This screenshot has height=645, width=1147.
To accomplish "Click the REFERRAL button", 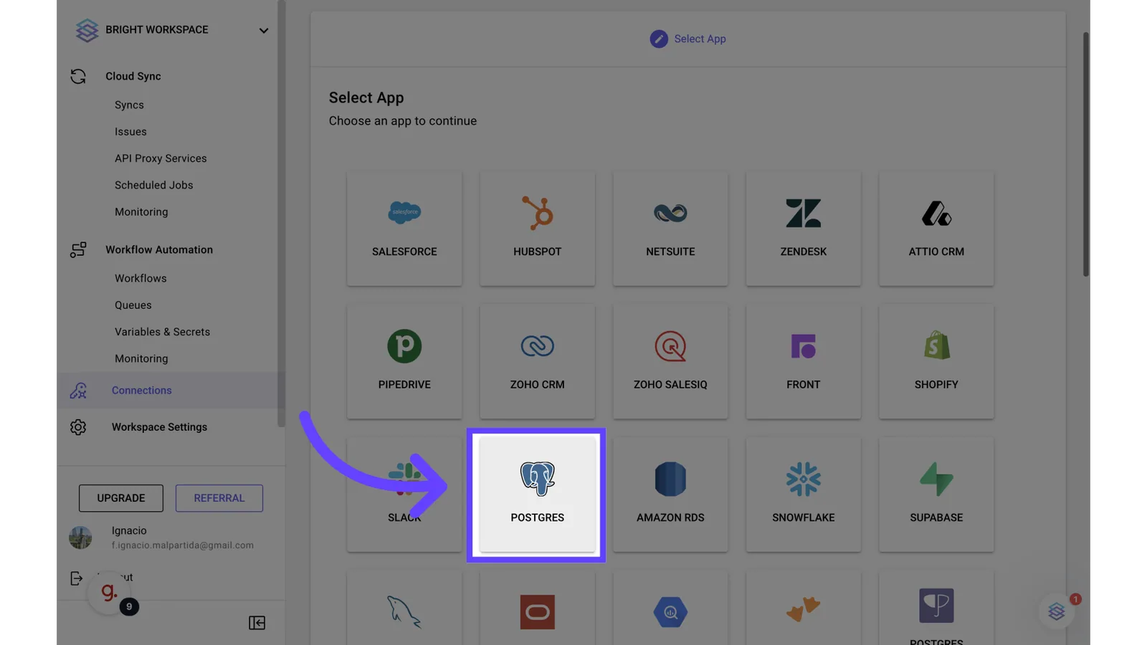I will 219,498.
